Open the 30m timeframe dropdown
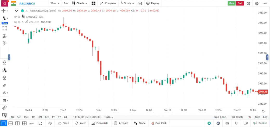This screenshot has height=127, width=270. (x=55, y=3)
